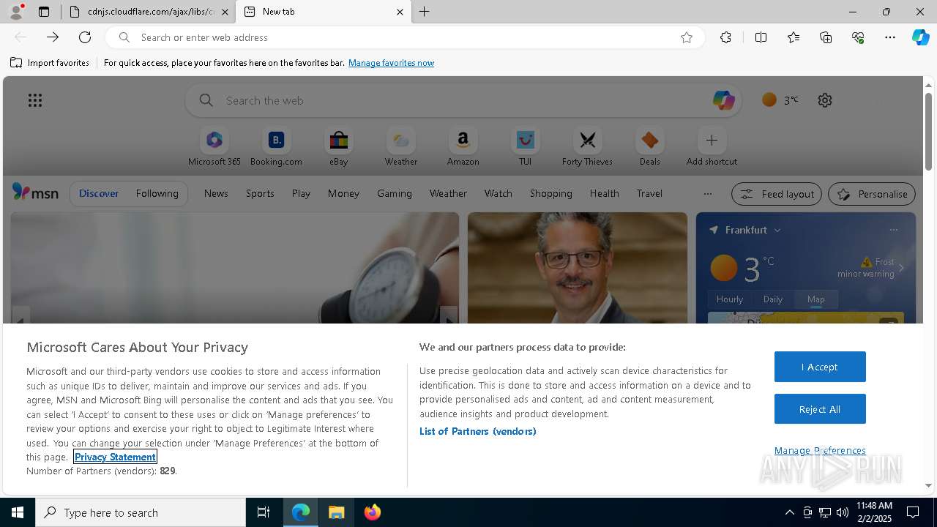Click the MSN logo
This screenshot has height=527, width=937.
[x=35, y=193]
